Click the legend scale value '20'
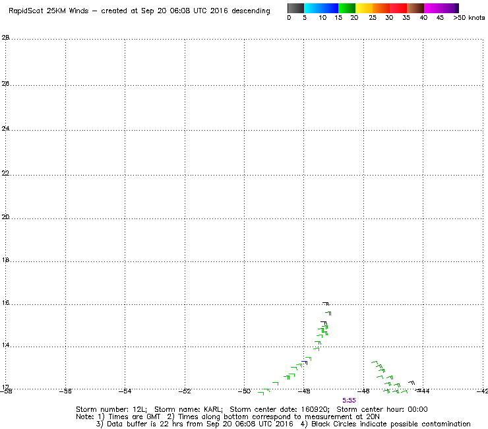The height and width of the screenshot is (429, 488). coord(354,18)
